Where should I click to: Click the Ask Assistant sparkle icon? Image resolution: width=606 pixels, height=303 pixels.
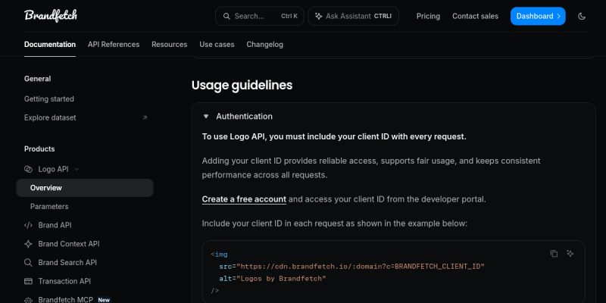click(318, 16)
